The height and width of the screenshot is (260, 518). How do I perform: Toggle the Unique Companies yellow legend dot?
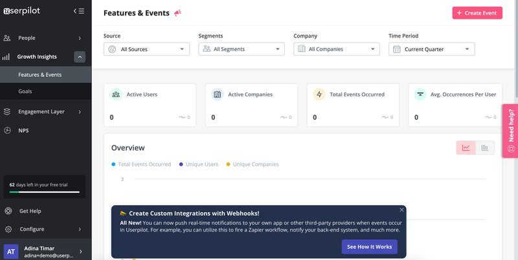(x=228, y=164)
